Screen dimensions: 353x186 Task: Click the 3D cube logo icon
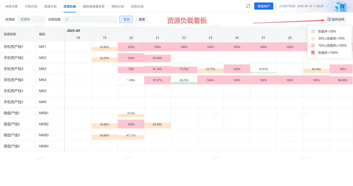coord(341,6)
